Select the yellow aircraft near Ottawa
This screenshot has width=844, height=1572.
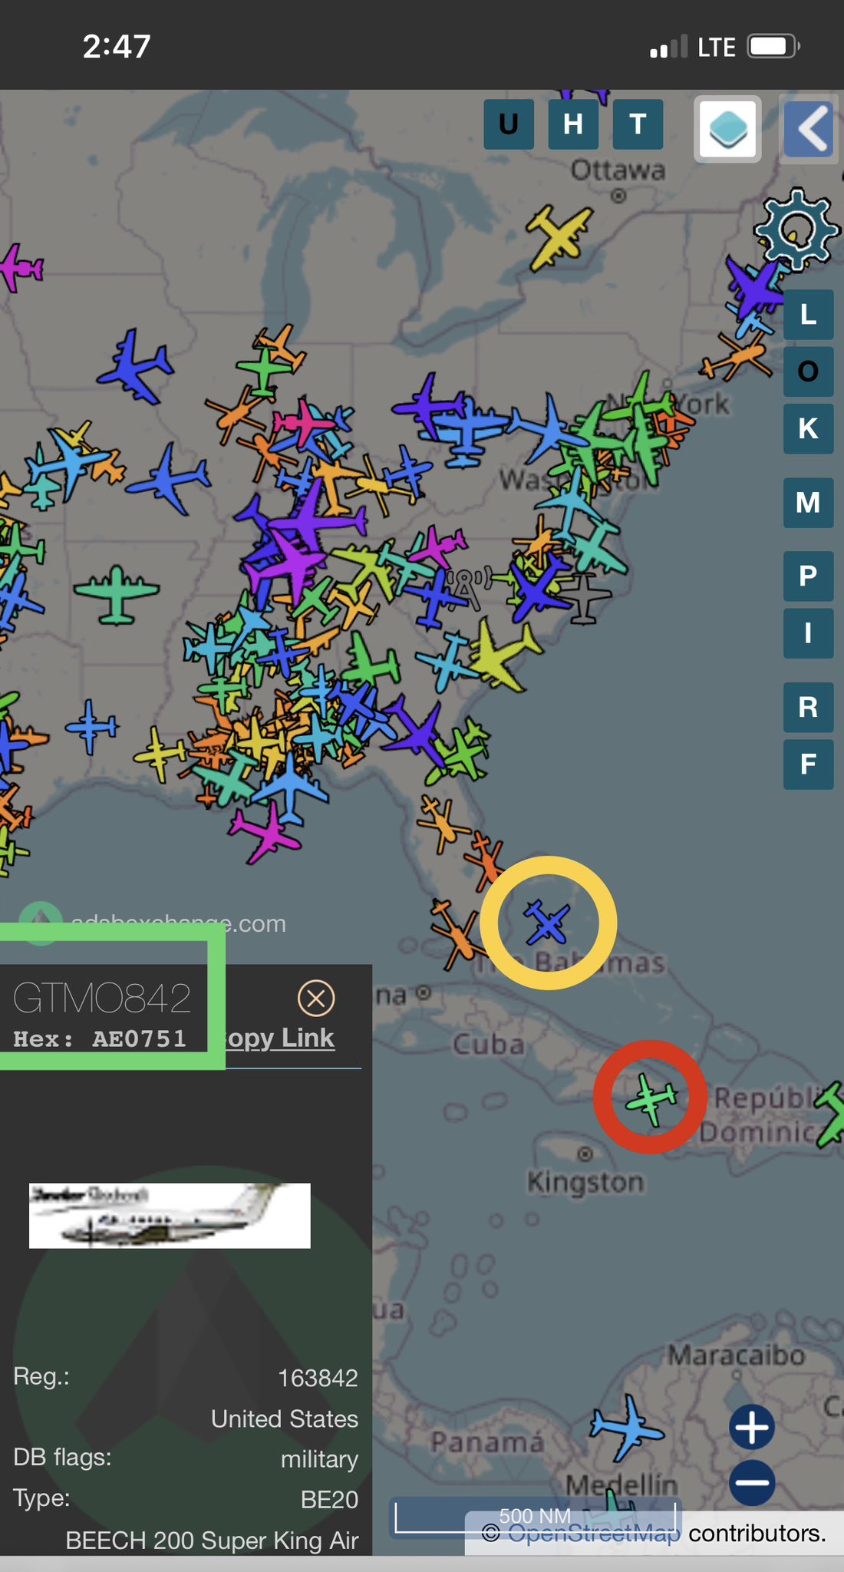(559, 235)
